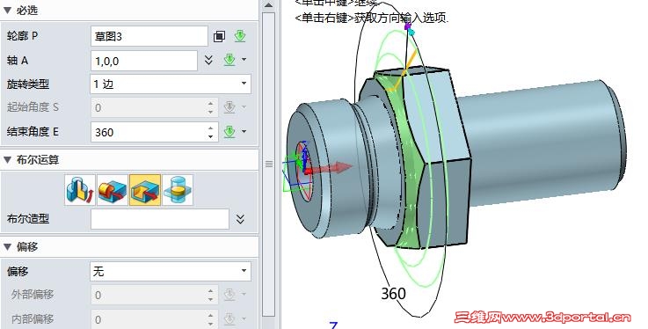Click the 结束角度 E label text

[x=33, y=132]
